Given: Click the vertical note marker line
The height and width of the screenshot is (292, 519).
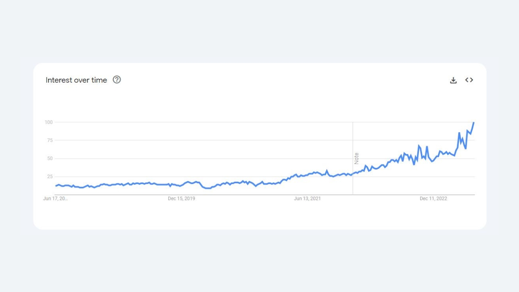Looking at the screenshot, I should tap(353, 158).
